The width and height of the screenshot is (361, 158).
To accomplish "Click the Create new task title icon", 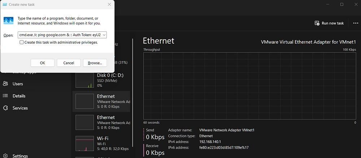I will pyautogui.click(x=5, y=4).
